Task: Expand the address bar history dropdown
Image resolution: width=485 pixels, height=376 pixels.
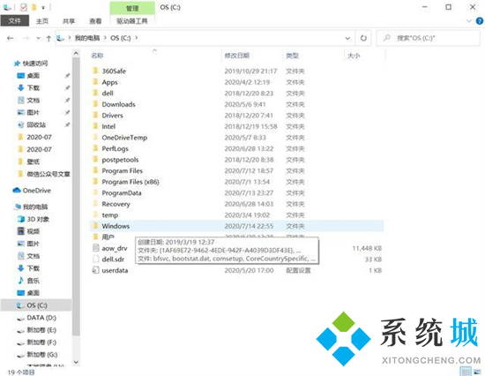Action: (347, 38)
